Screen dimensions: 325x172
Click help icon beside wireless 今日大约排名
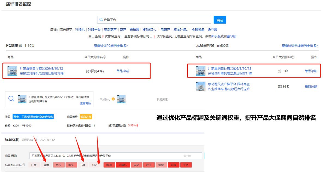click(x=293, y=57)
